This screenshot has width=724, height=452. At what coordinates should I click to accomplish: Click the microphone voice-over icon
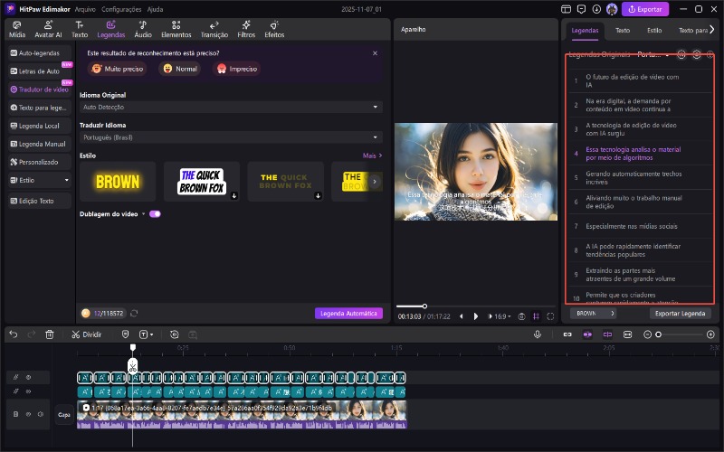[x=537, y=334]
